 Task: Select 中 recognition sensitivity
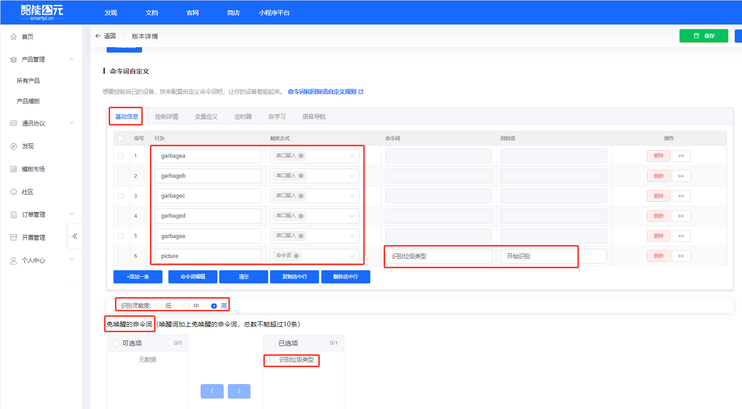pos(186,306)
